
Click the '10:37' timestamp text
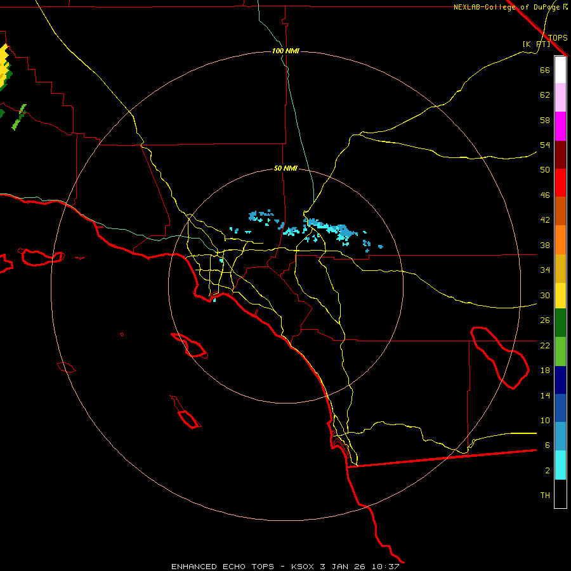coord(385,567)
